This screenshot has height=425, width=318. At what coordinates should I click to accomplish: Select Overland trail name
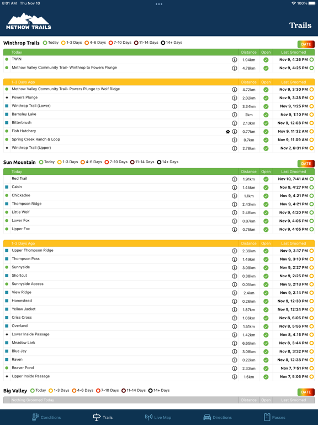coord(19,326)
